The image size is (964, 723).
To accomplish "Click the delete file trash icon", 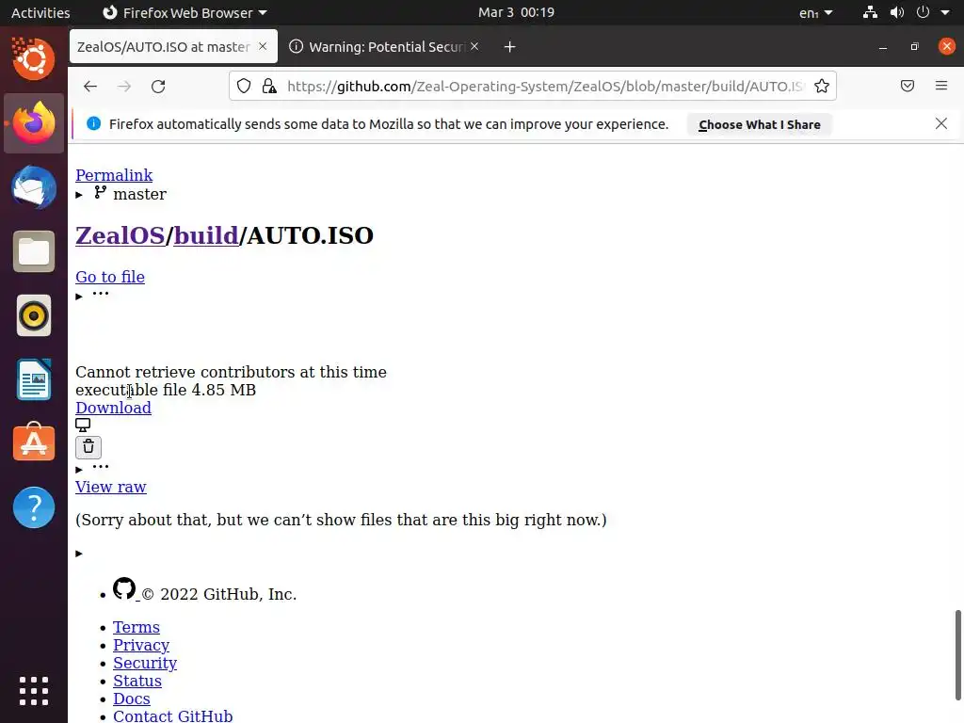I will [88, 447].
